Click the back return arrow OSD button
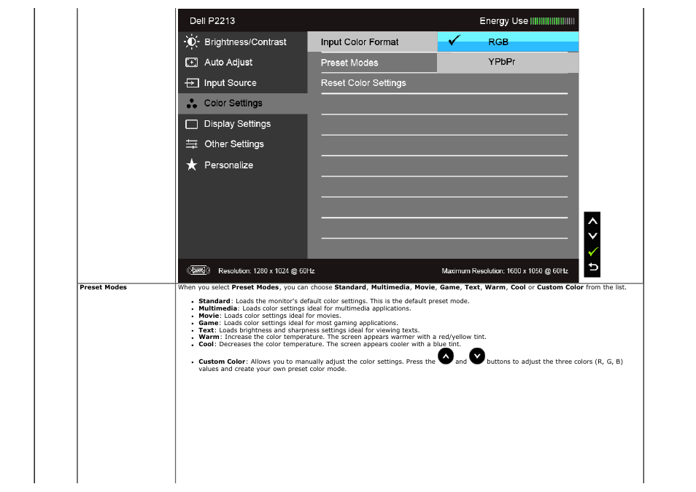 coord(592,267)
